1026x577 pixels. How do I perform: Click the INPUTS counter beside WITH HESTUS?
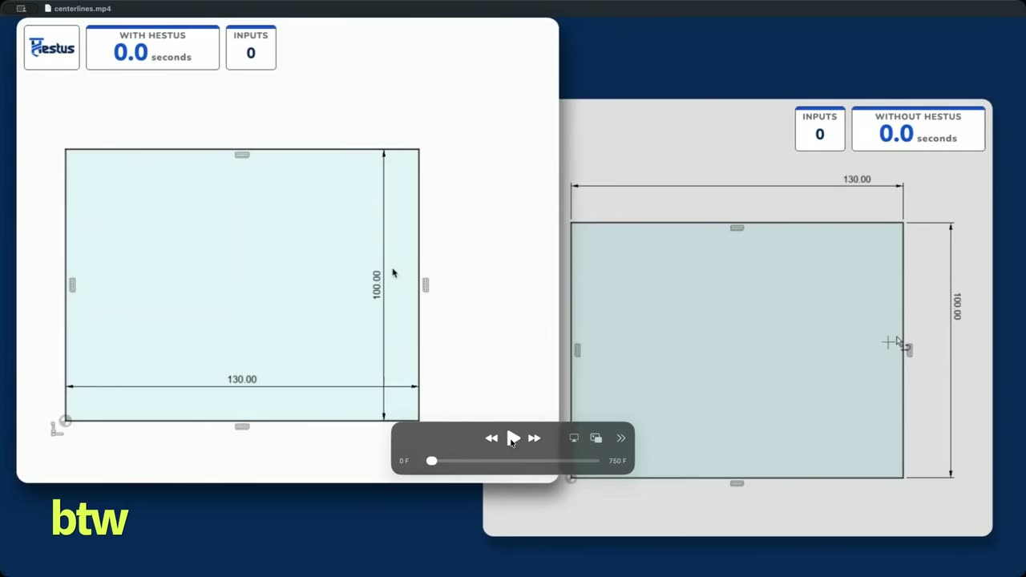(251, 47)
